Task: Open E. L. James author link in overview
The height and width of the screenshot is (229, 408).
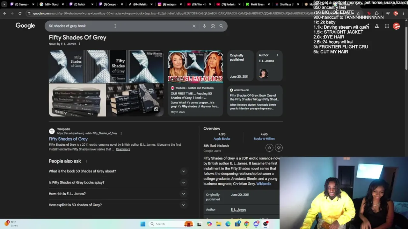Action: pos(238,210)
